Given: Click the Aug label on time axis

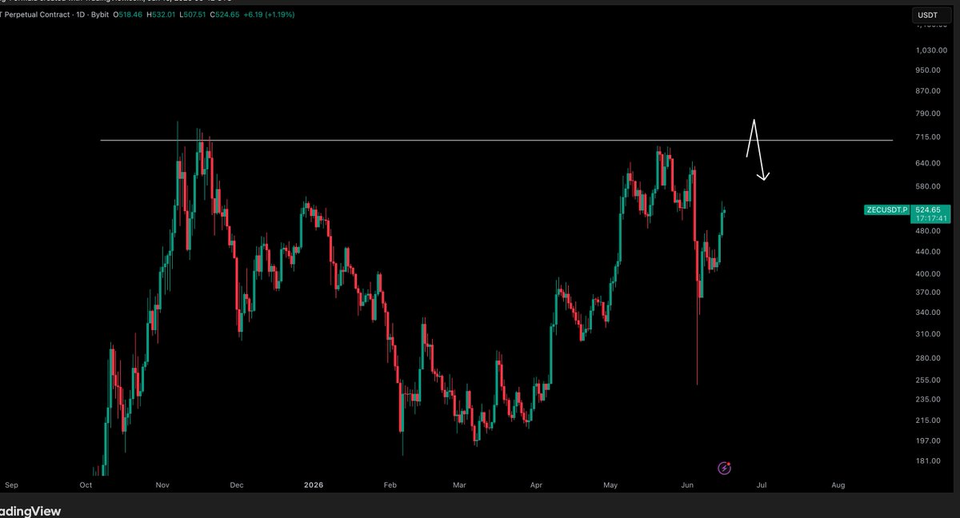Looking at the screenshot, I should pyautogui.click(x=838, y=484).
